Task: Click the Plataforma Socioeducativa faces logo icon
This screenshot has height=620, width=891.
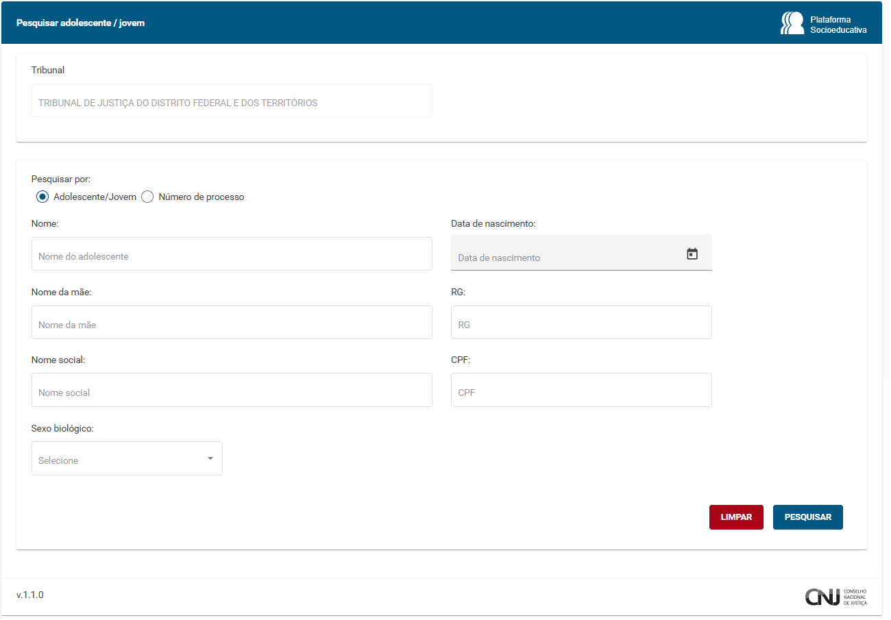Action: point(792,23)
